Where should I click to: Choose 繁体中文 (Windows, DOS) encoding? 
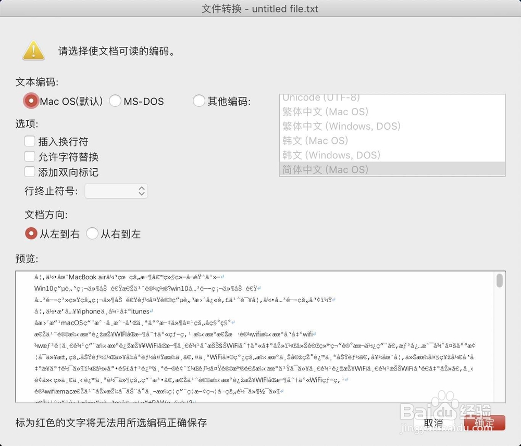[x=392, y=126]
